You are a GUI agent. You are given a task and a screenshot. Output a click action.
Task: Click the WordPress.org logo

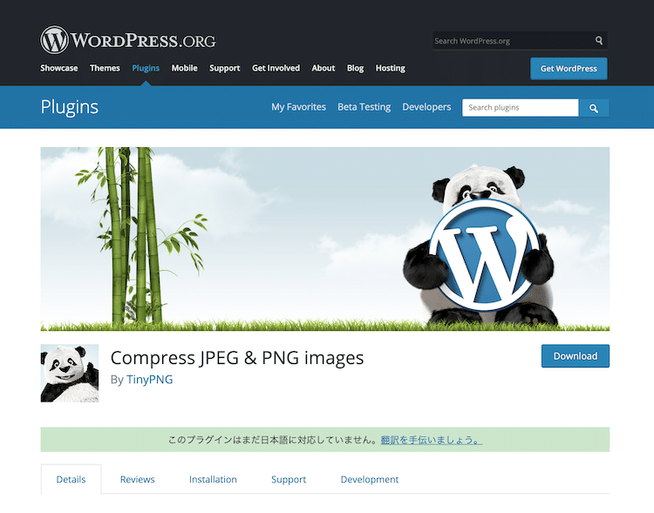click(128, 40)
